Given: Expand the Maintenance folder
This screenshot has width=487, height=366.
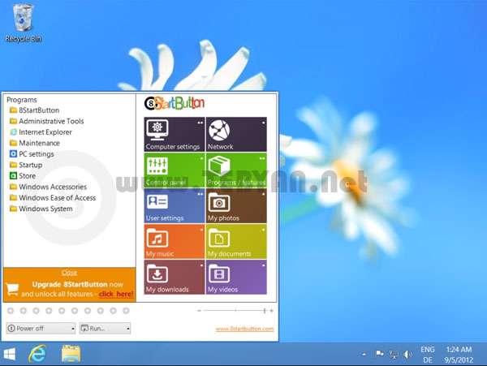Looking at the screenshot, I should [34, 143].
